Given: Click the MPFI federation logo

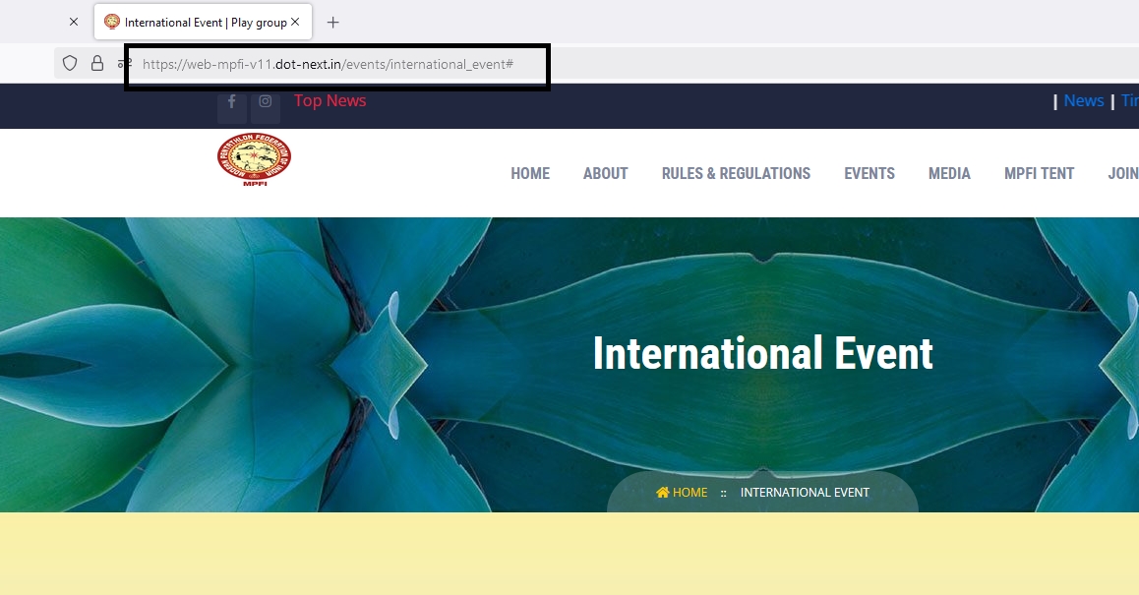Looking at the screenshot, I should tap(254, 159).
